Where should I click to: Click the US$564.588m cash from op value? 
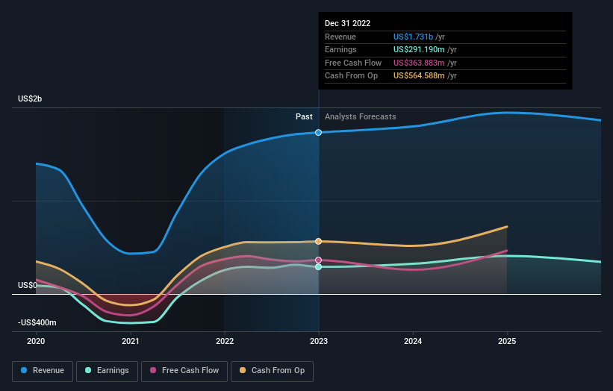click(x=419, y=76)
